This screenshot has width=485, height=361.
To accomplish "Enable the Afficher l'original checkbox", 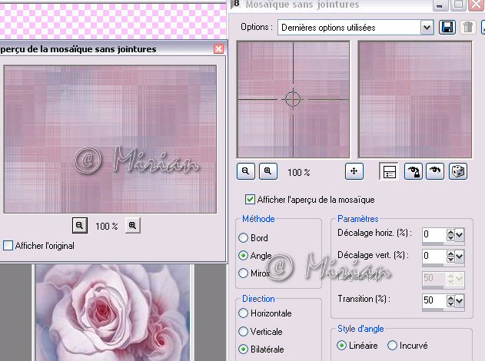I will [x=8, y=246].
